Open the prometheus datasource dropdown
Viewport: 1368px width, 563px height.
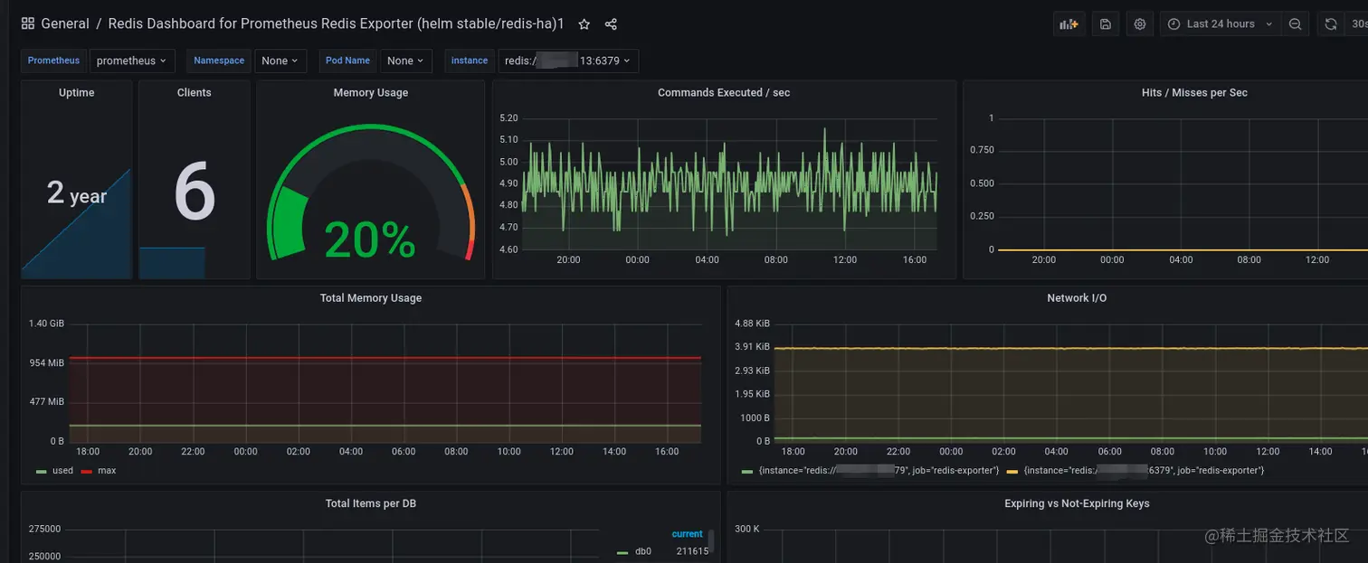[132, 61]
